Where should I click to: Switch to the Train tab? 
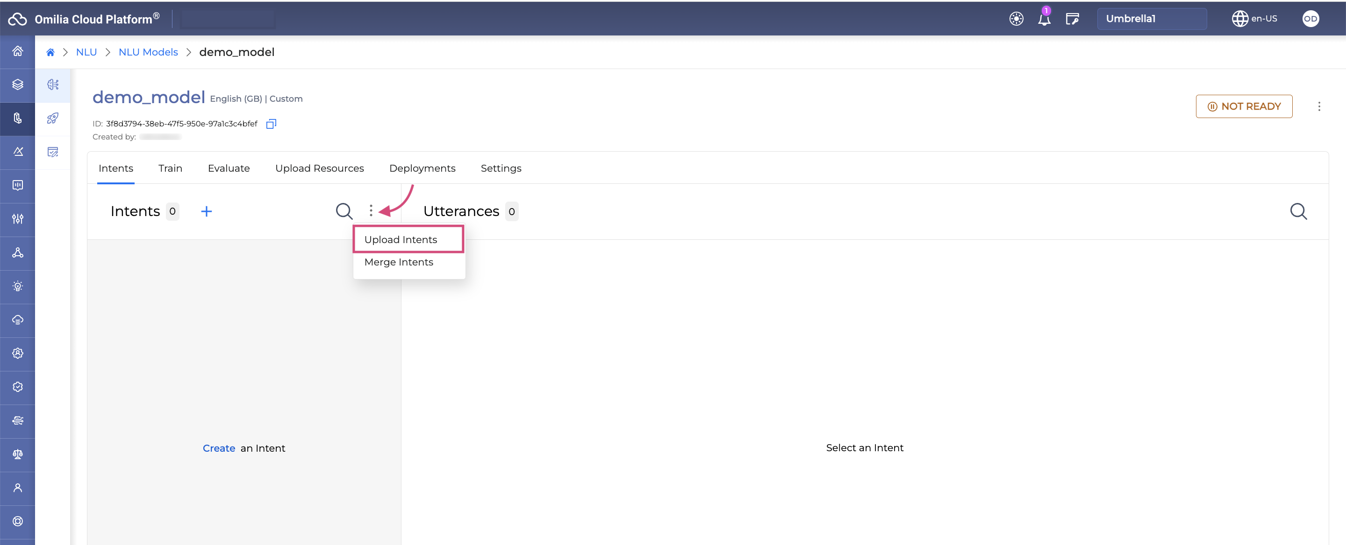click(170, 168)
